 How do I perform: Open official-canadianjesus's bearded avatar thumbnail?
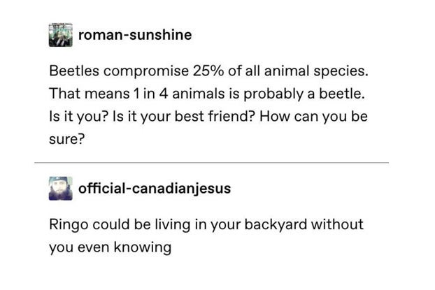tap(60, 189)
